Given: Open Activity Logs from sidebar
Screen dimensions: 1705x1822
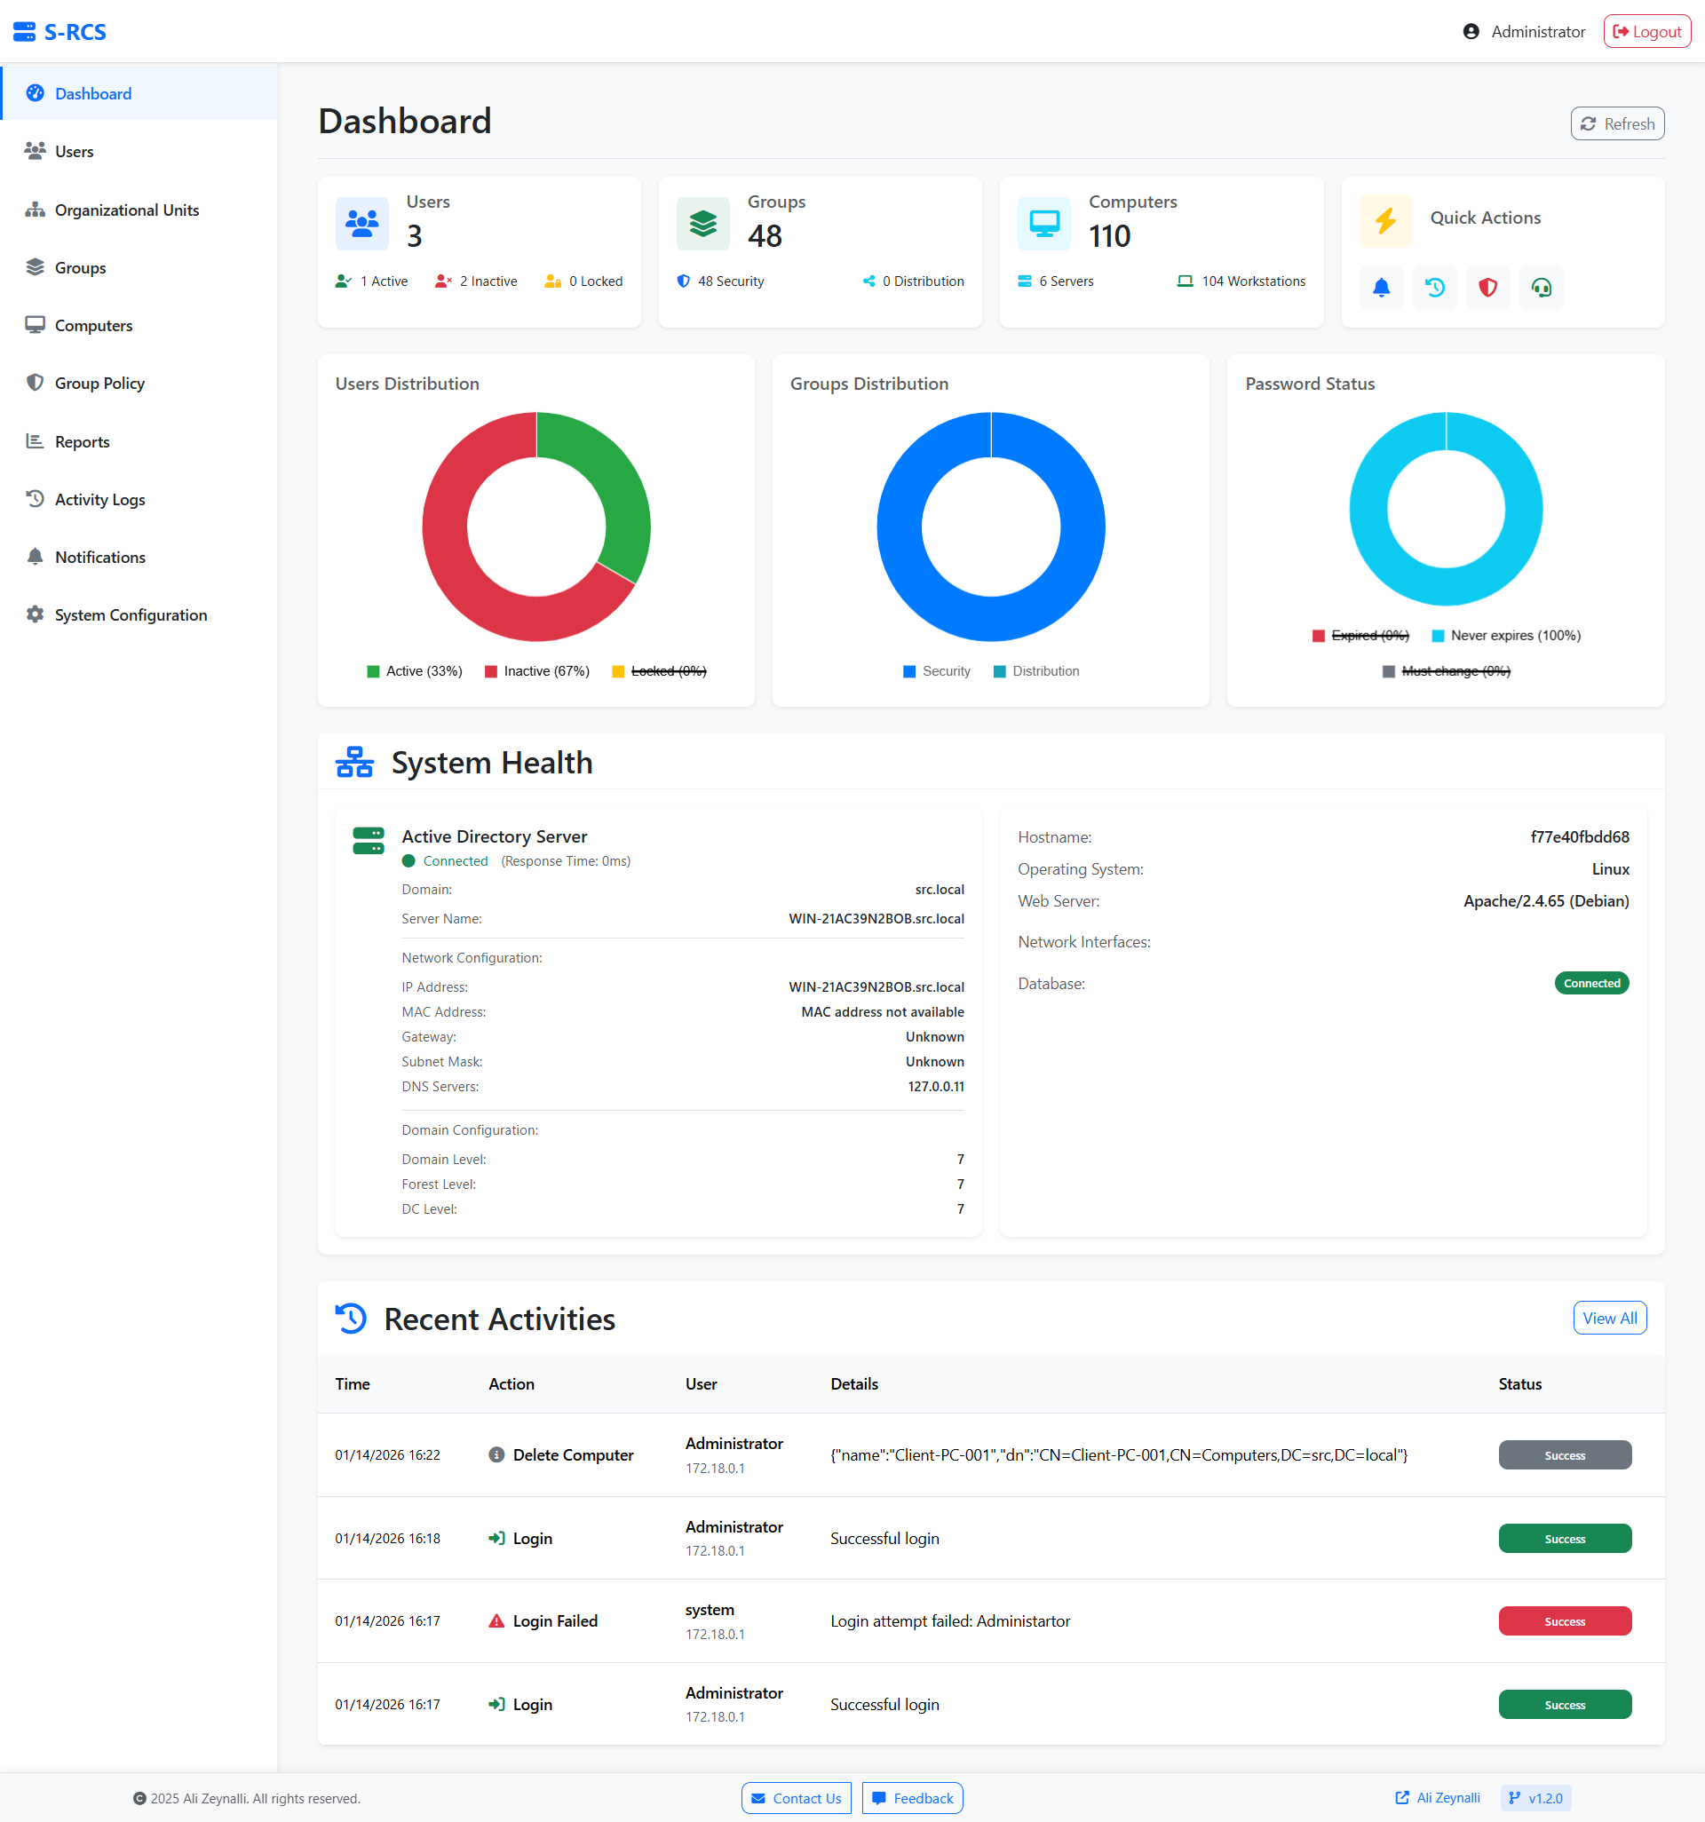Looking at the screenshot, I should tap(99, 500).
